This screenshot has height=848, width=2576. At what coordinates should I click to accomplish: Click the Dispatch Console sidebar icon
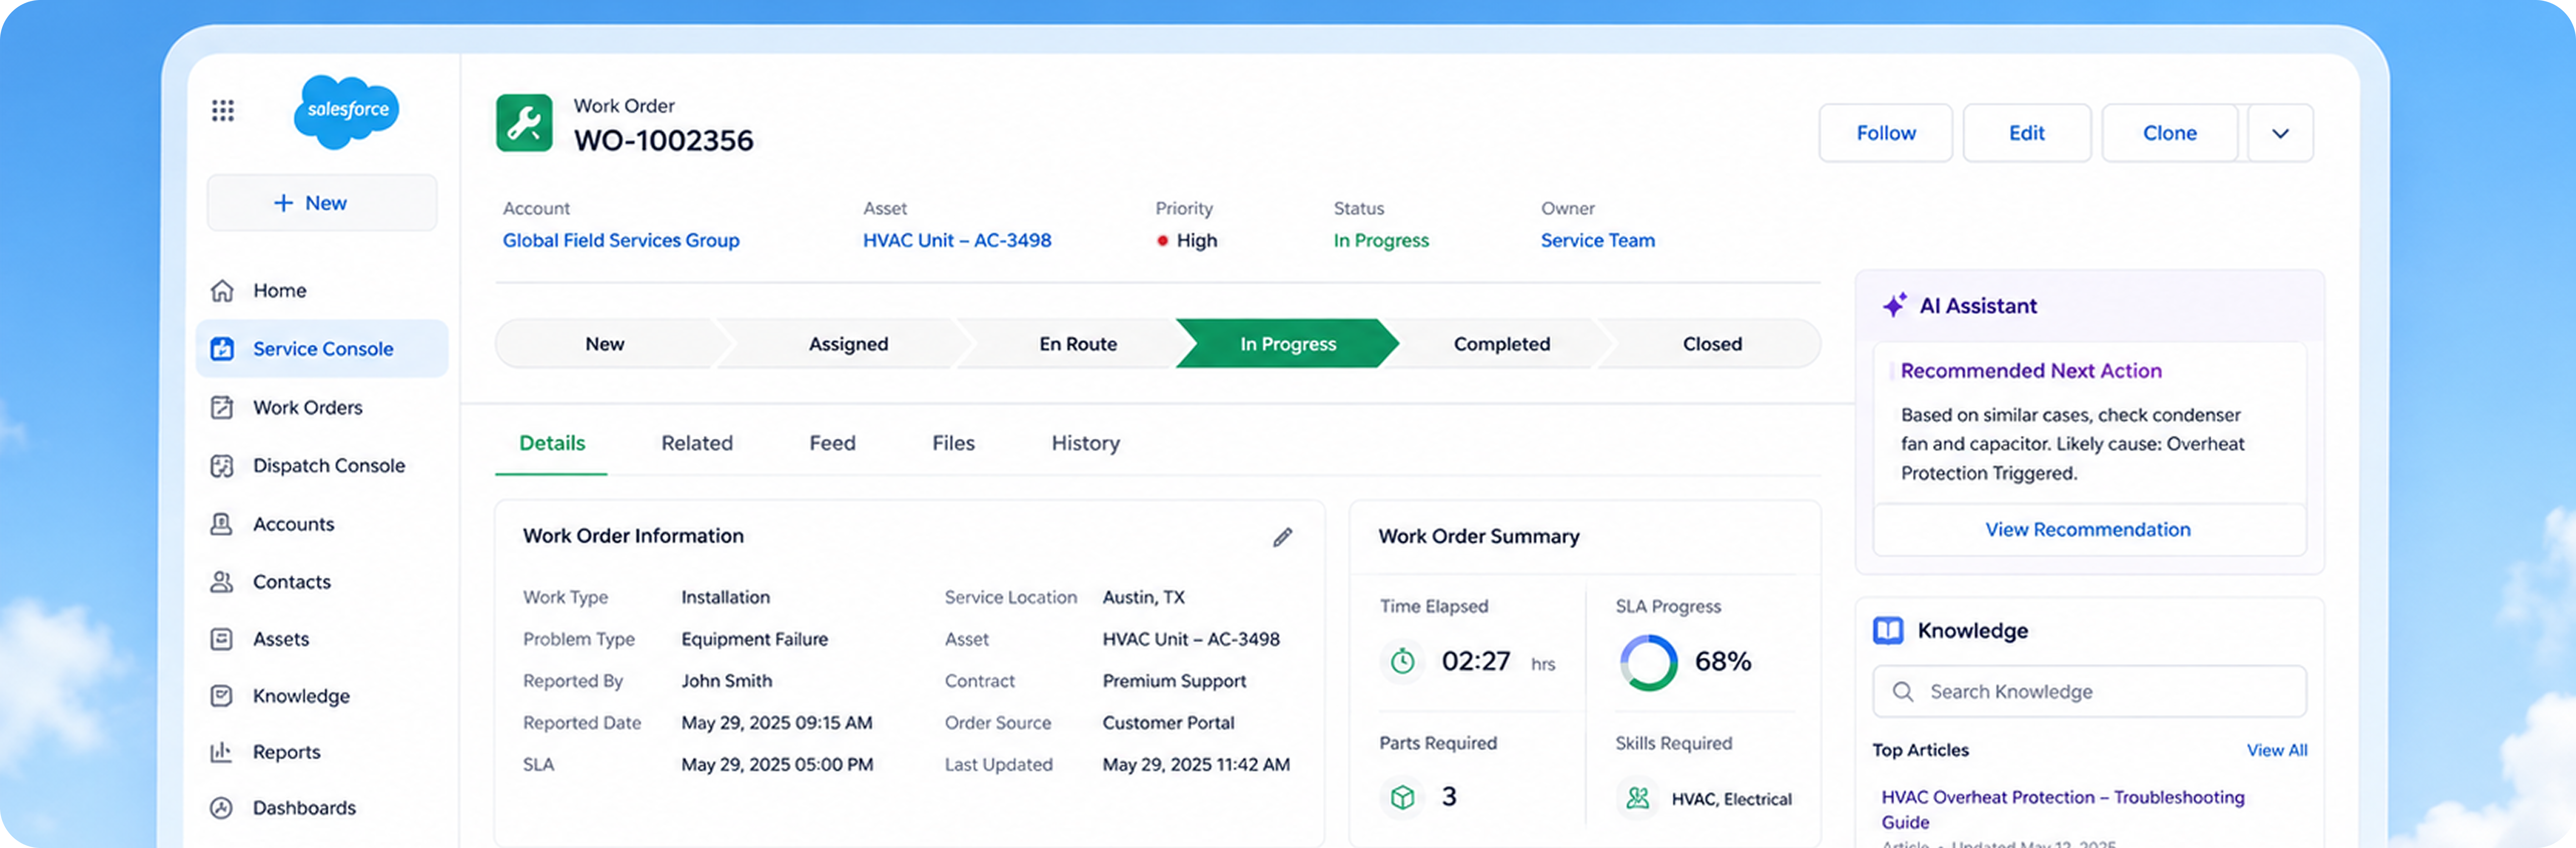click(x=222, y=466)
